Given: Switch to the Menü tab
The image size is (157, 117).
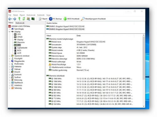Looking at the screenshot, I should (x=11, y=23).
